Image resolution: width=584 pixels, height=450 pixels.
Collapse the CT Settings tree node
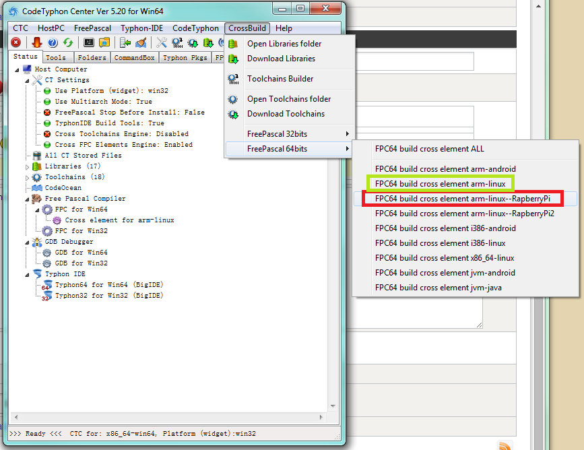coord(27,81)
